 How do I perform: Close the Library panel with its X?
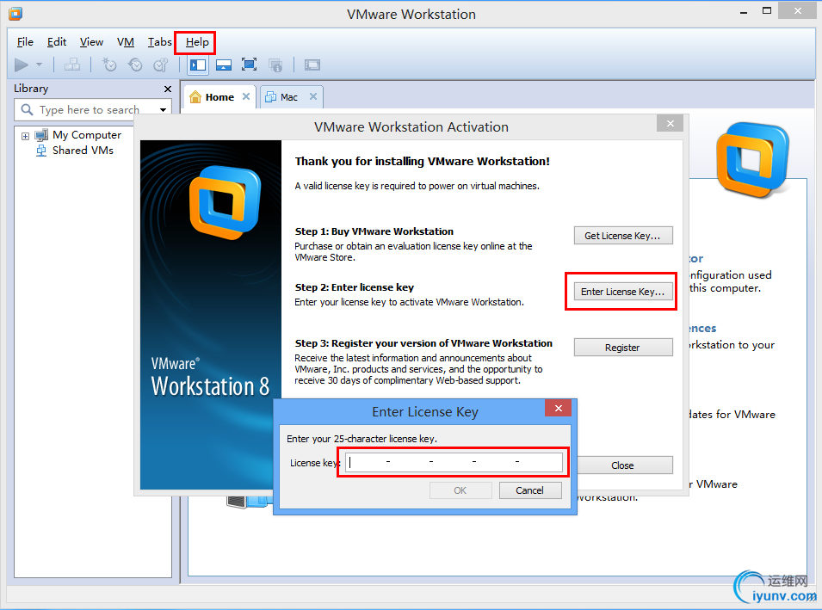(168, 89)
